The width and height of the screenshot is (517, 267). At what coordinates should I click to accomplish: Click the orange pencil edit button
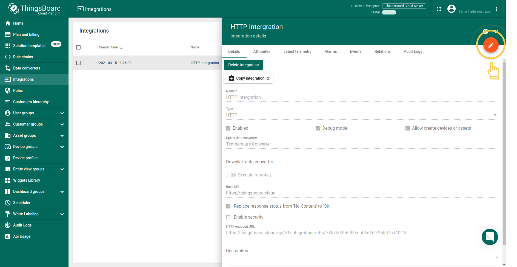pos(491,45)
